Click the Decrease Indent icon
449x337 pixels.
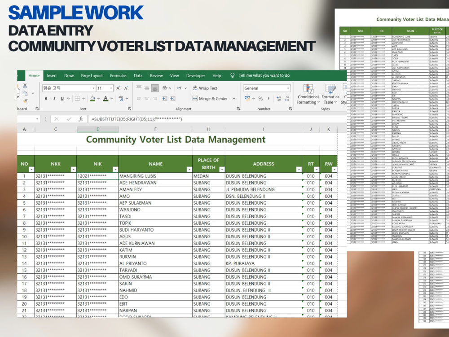tap(165, 99)
